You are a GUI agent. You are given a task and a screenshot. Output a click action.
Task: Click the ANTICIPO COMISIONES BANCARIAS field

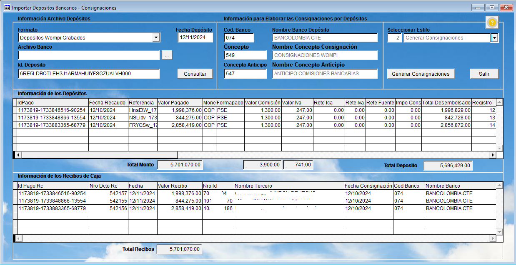coord(325,74)
